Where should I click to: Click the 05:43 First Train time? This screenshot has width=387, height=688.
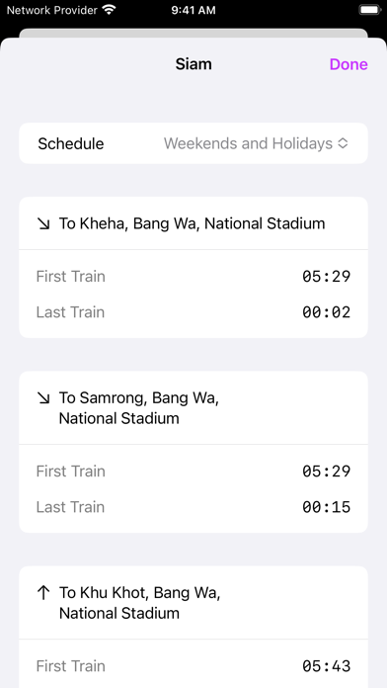coord(326,666)
